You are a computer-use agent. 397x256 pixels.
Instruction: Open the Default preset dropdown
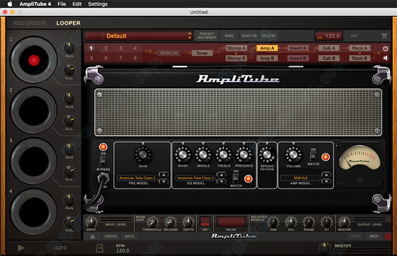pyautogui.click(x=139, y=36)
